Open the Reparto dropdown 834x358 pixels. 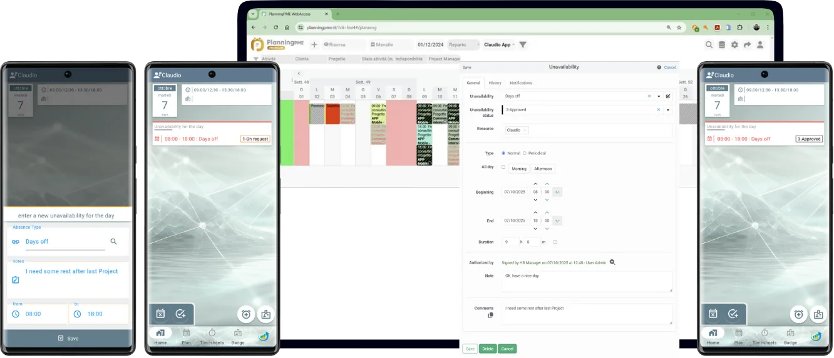[x=464, y=45]
